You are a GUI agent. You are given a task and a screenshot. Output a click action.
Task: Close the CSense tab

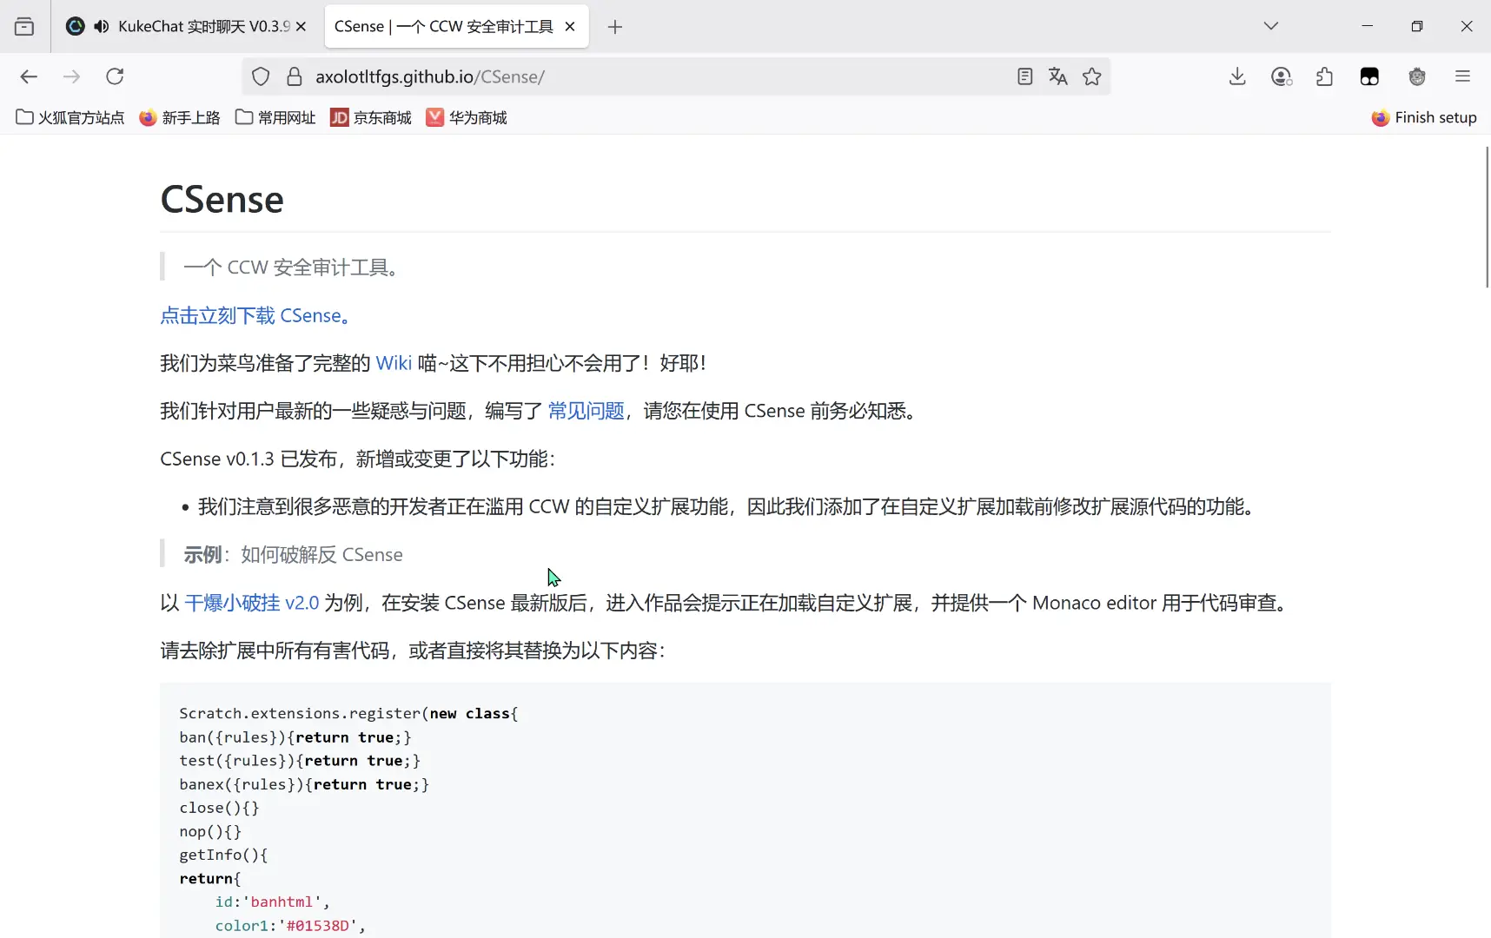coord(570,26)
